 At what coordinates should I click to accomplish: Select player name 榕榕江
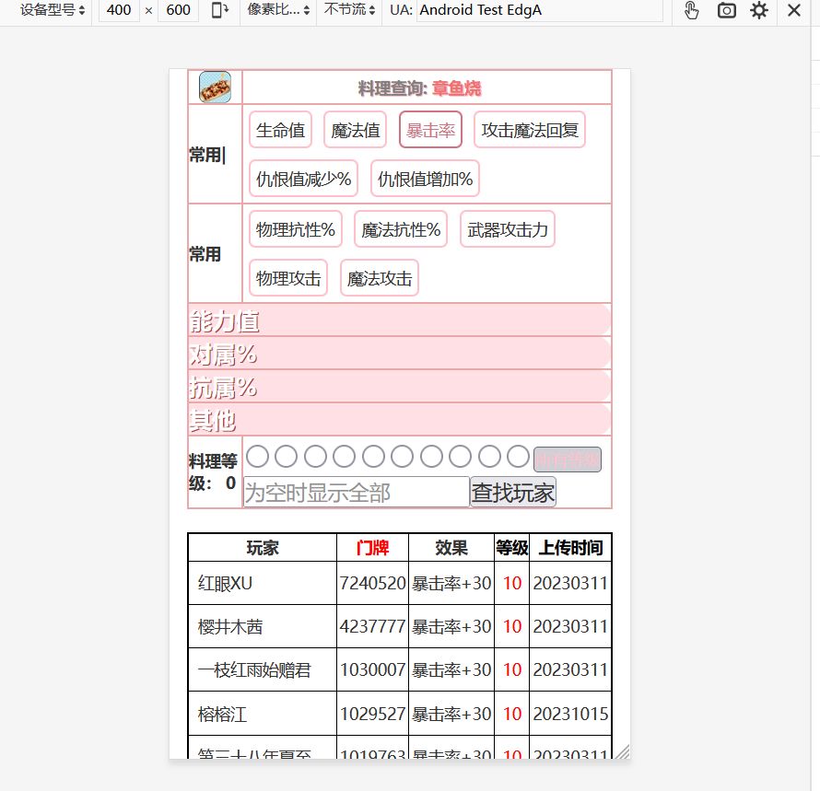tap(222, 714)
